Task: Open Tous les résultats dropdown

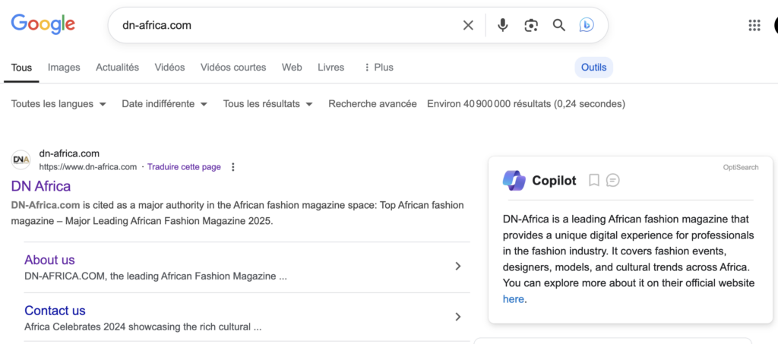Action: [268, 104]
